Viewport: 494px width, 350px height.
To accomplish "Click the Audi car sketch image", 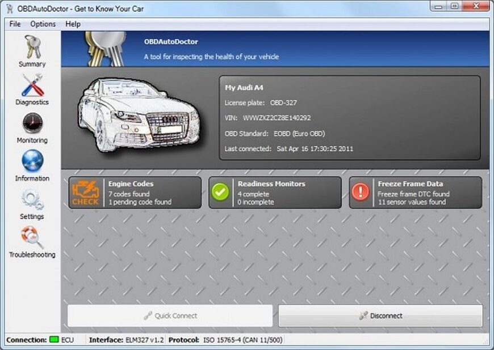I will (138, 113).
